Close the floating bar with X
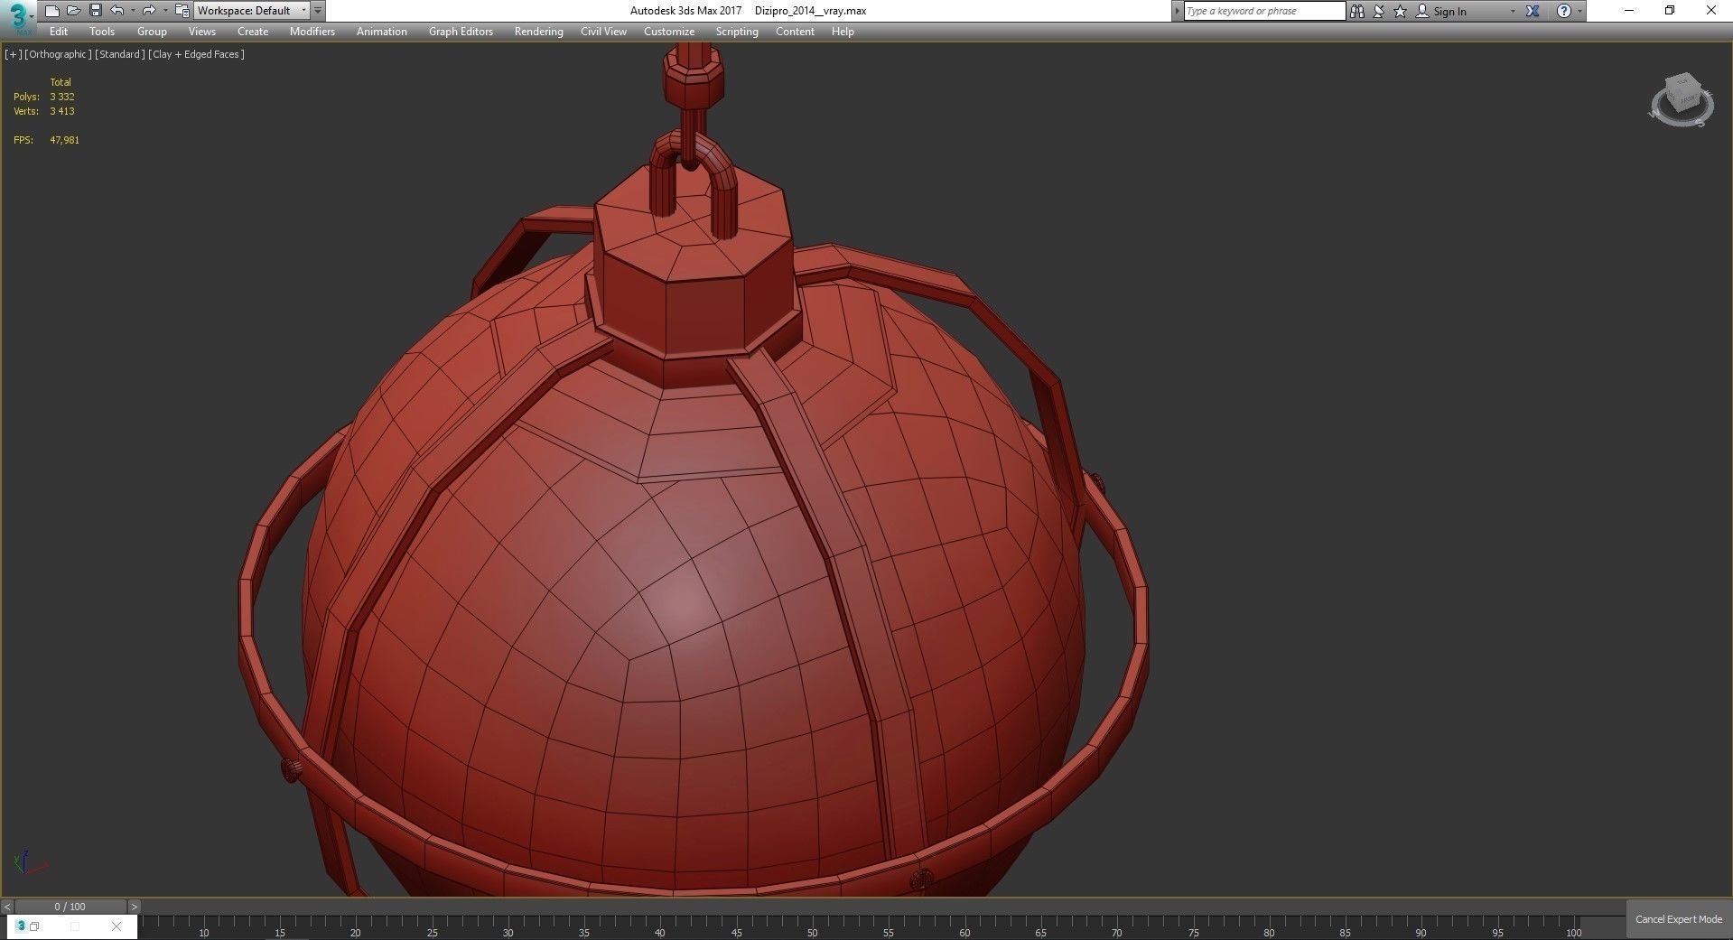This screenshot has width=1733, height=940. 116,926
